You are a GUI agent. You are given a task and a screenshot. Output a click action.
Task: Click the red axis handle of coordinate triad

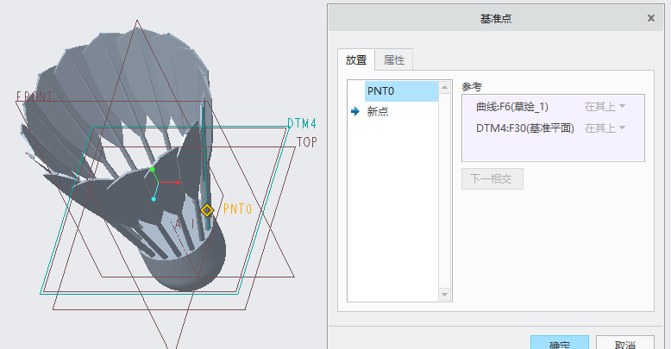[x=178, y=183]
